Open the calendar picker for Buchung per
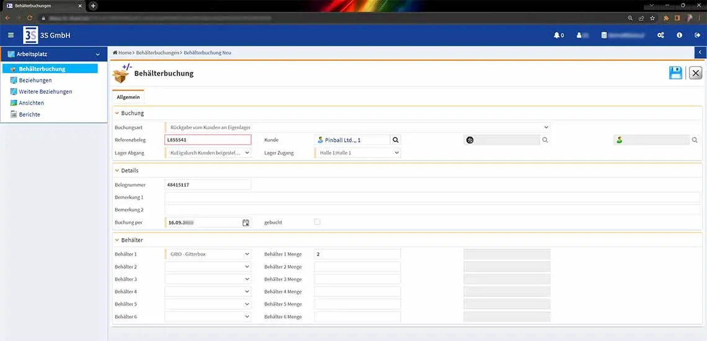This screenshot has height=341, width=707. [x=246, y=223]
